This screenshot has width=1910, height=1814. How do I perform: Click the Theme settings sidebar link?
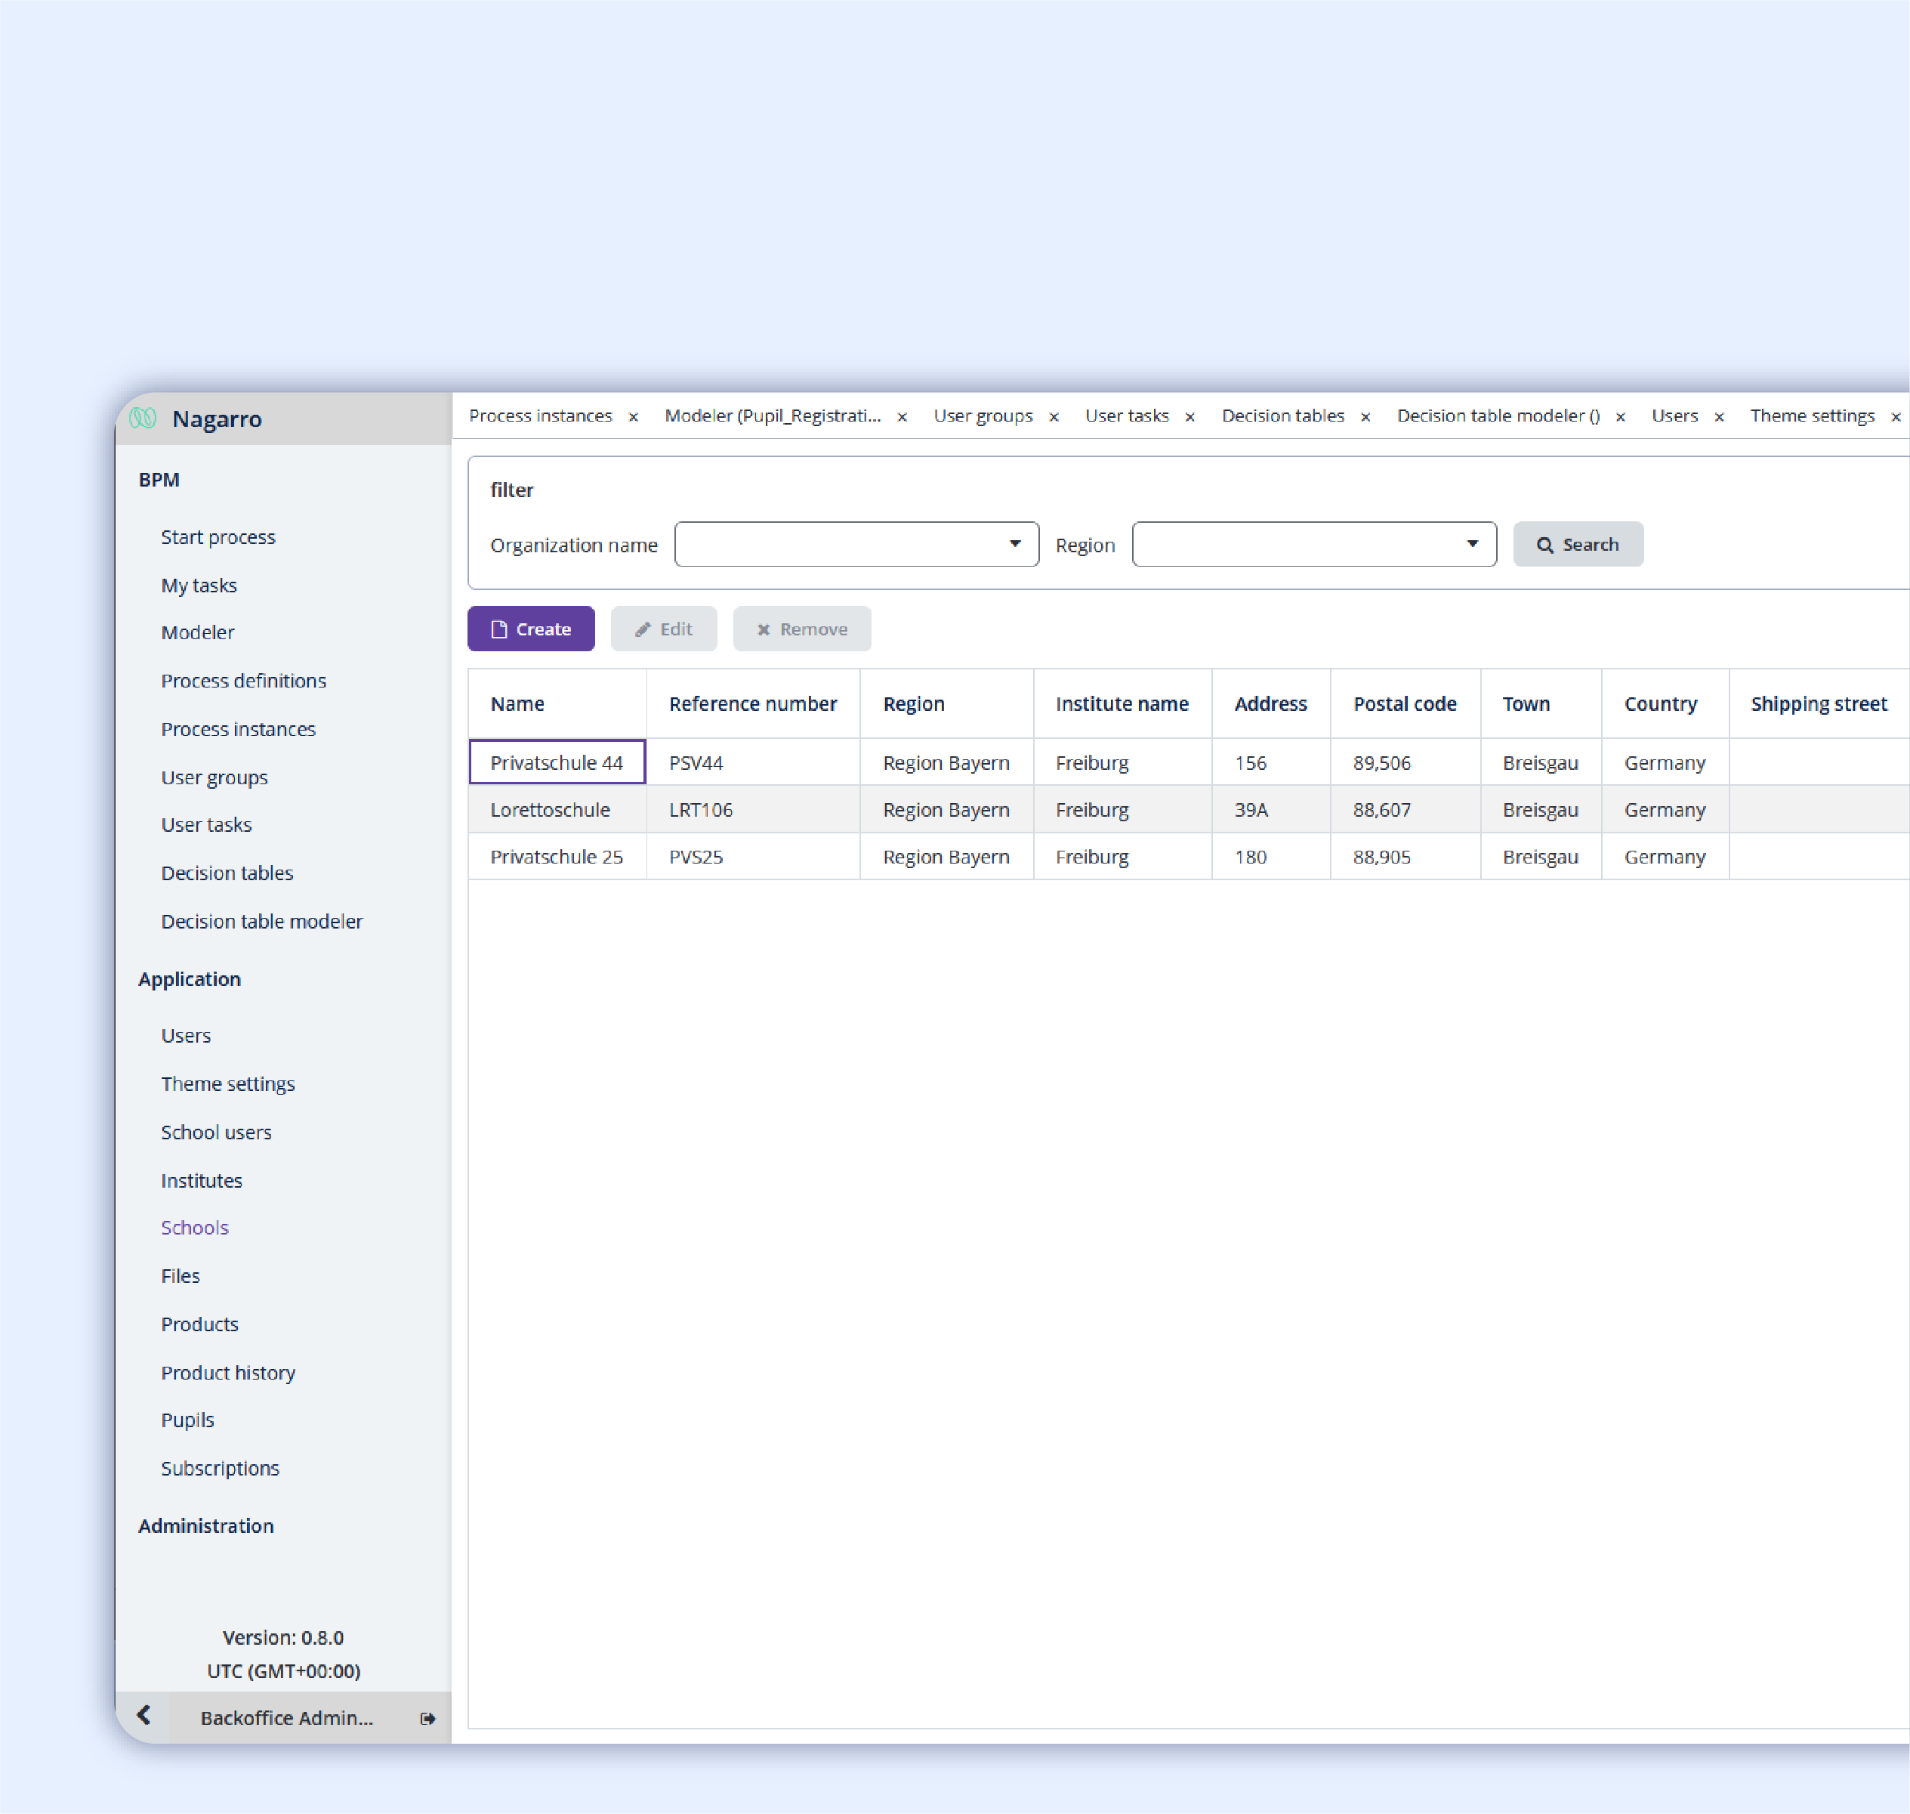click(228, 1083)
